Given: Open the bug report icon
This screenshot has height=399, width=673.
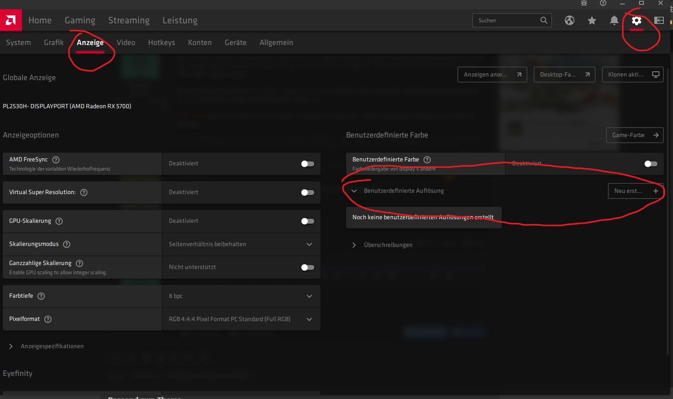Looking at the screenshot, I should pos(584,3).
